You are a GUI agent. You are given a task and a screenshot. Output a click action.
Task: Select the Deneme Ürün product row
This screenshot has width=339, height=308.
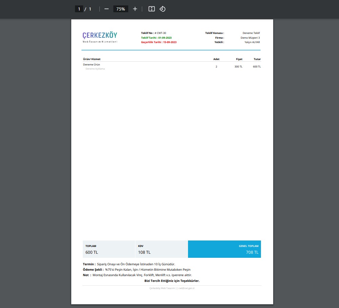pyautogui.click(x=92, y=64)
